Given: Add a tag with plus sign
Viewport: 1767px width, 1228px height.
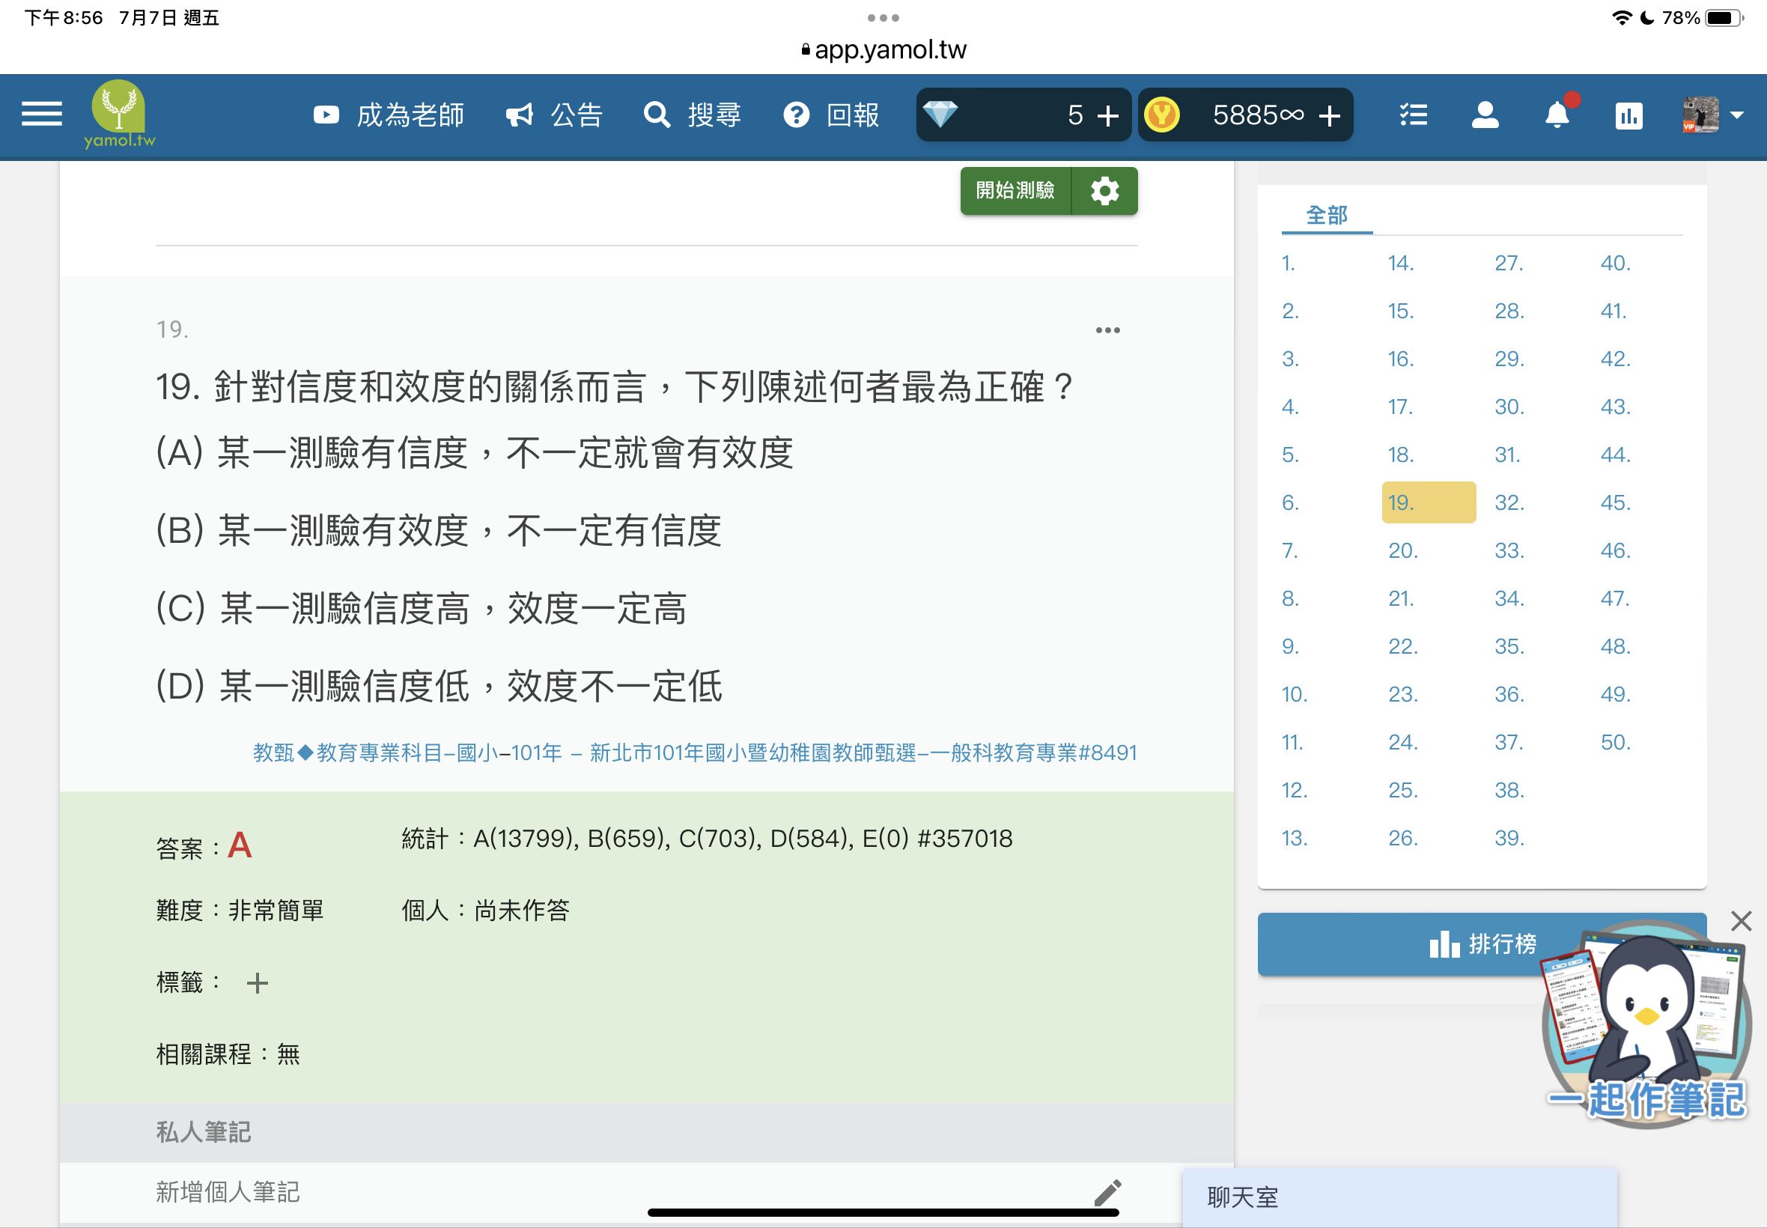Looking at the screenshot, I should pos(257,982).
